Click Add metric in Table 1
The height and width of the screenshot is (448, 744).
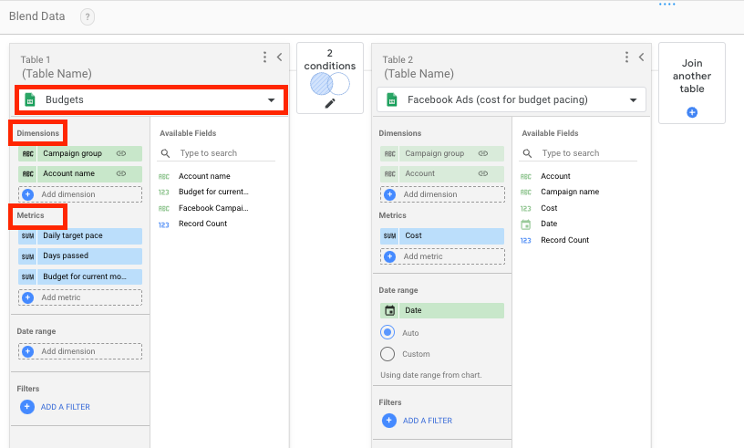(x=79, y=297)
